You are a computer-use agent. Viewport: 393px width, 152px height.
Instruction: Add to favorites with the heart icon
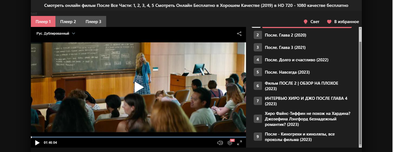(329, 22)
